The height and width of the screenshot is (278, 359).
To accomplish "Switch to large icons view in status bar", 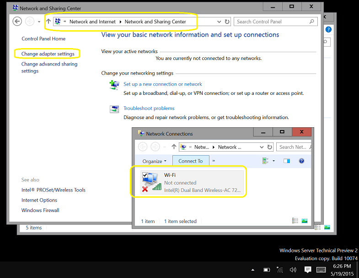I will [305, 221].
